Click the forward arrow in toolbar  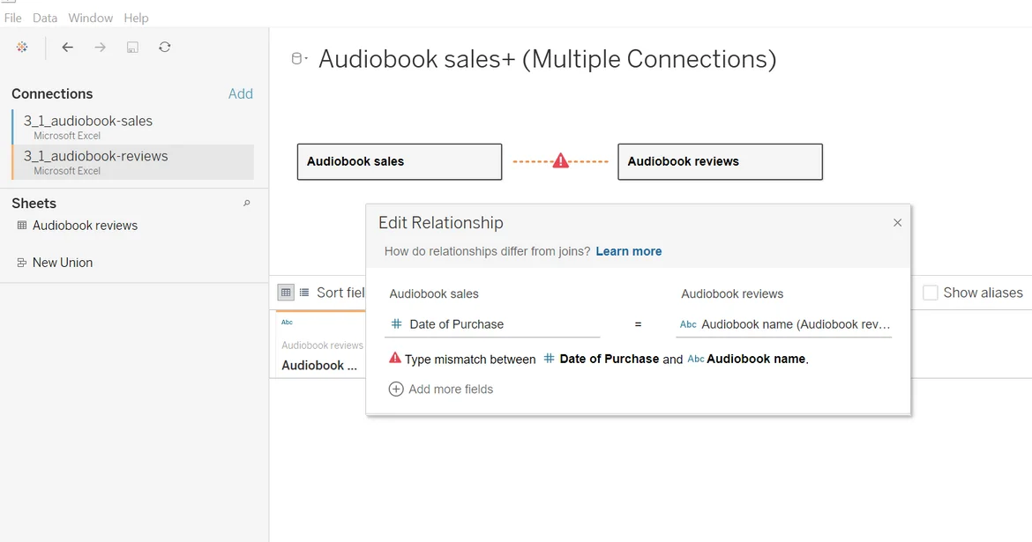click(x=100, y=48)
